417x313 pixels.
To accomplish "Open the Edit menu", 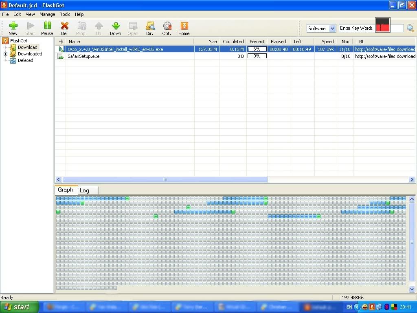I will point(17,14).
